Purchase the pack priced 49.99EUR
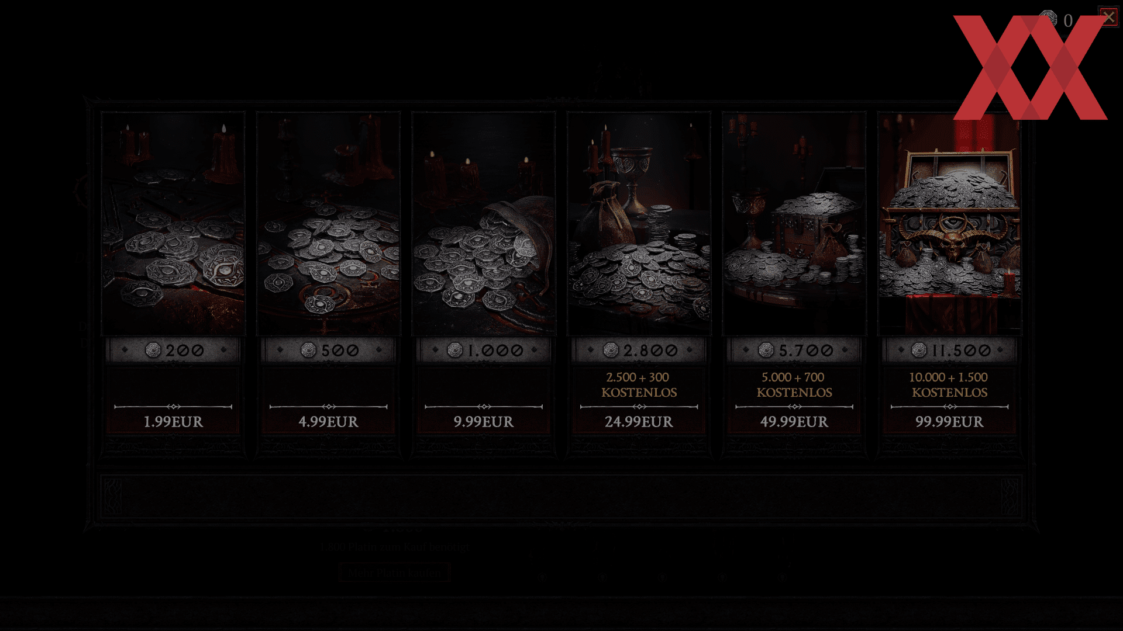 click(x=794, y=422)
